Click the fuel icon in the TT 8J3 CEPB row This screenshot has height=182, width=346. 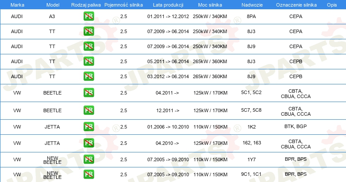coord(88,61)
